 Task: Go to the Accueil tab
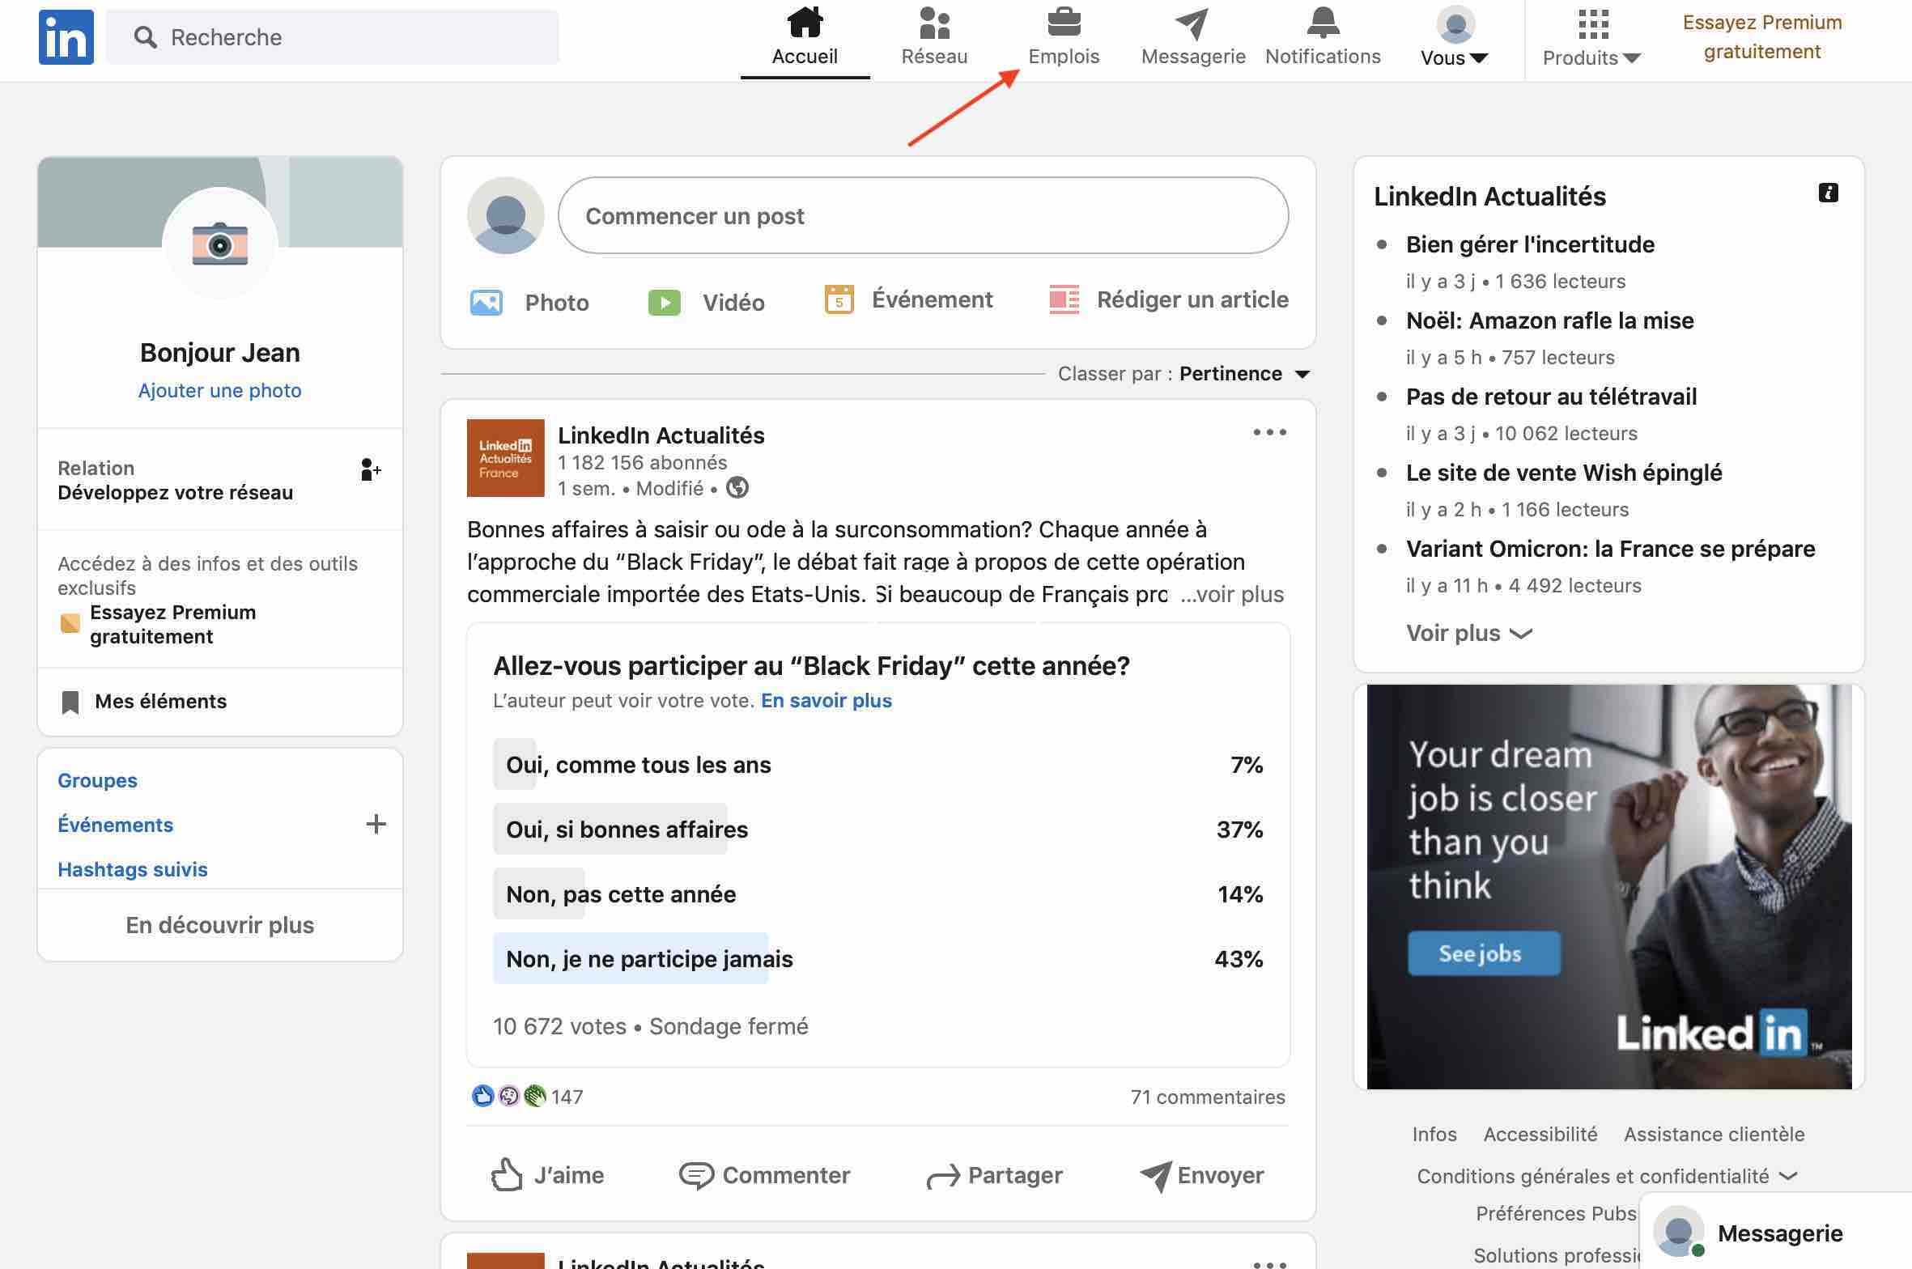(x=805, y=36)
